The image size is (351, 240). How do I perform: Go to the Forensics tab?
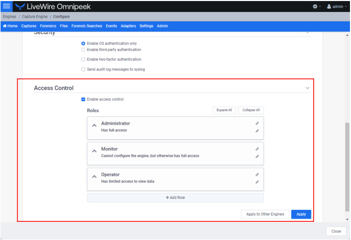(48, 26)
